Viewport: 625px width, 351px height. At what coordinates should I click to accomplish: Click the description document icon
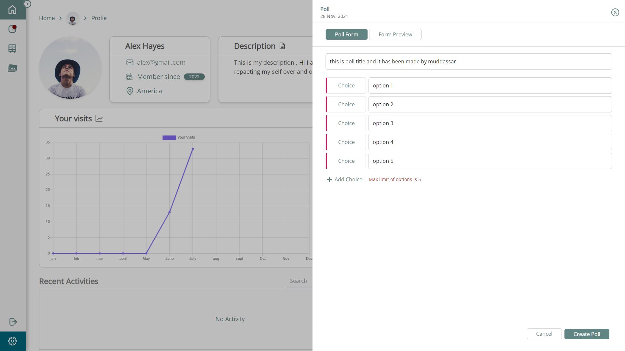coord(282,46)
